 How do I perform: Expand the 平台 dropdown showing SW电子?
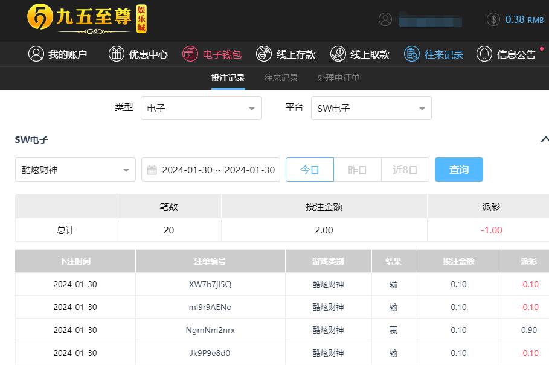371,109
